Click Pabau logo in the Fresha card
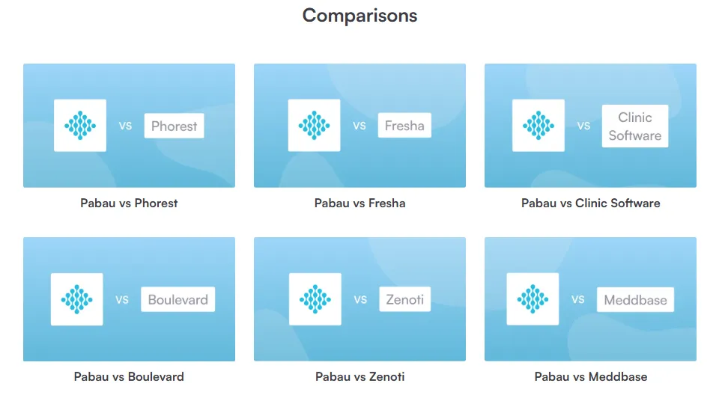 314,126
